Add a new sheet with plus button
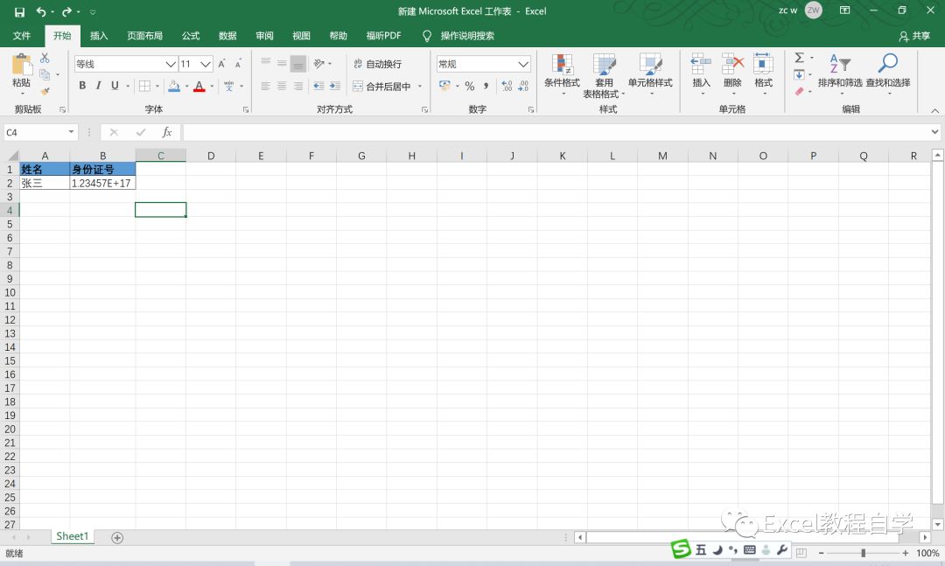Viewport: 945px width, 566px height. (117, 538)
